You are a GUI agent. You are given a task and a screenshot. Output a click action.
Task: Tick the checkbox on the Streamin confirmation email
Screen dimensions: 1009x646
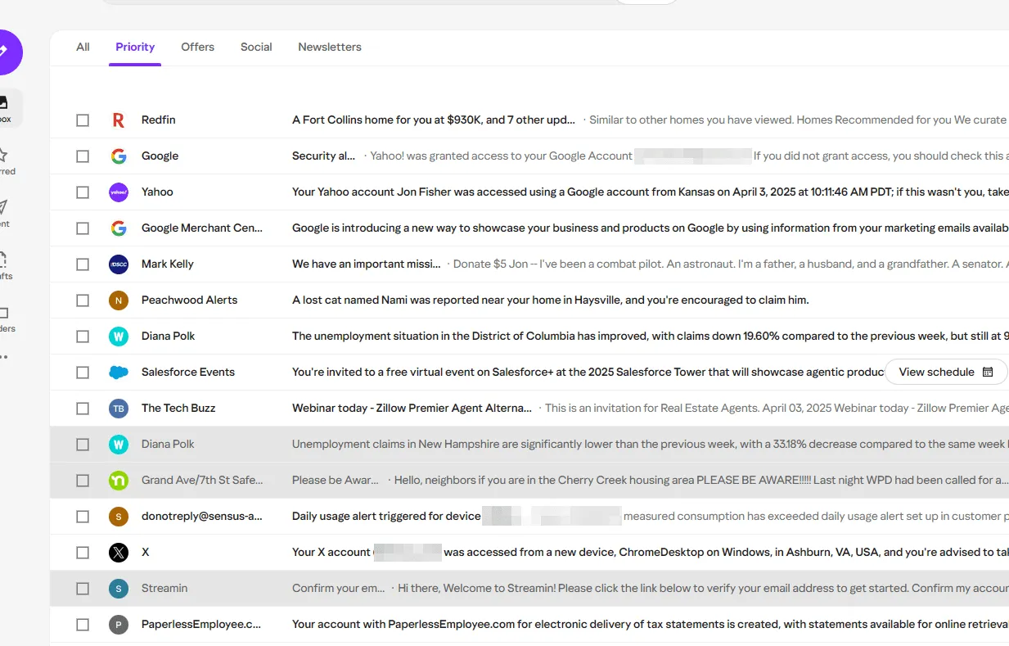point(83,588)
